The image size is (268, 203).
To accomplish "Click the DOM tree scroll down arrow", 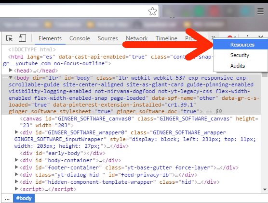I will [x=265, y=190].
